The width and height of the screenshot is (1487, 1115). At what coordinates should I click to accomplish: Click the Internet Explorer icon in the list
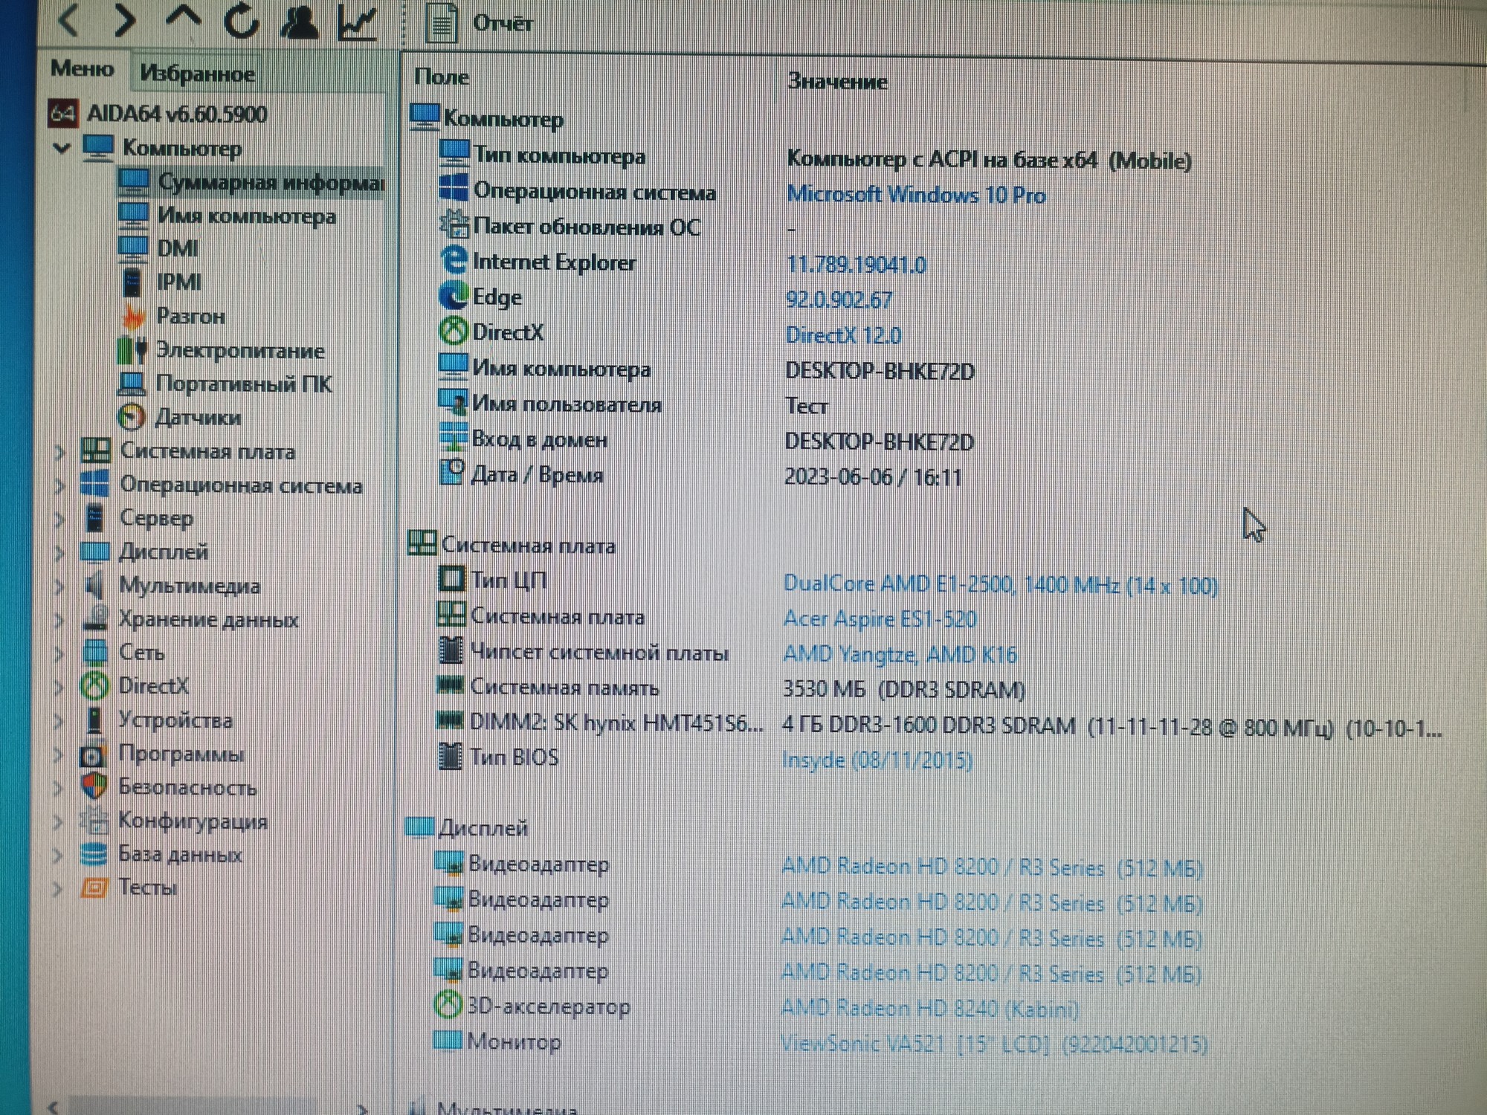[x=454, y=260]
